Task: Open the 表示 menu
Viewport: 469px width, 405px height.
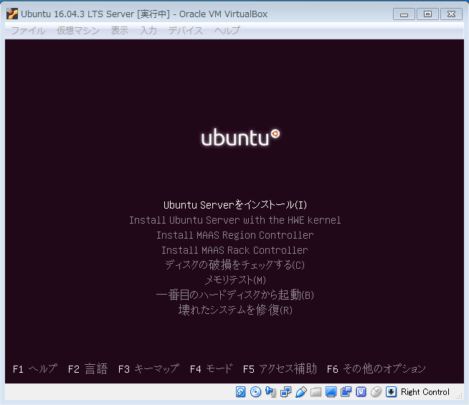Action: [x=120, y=30]
